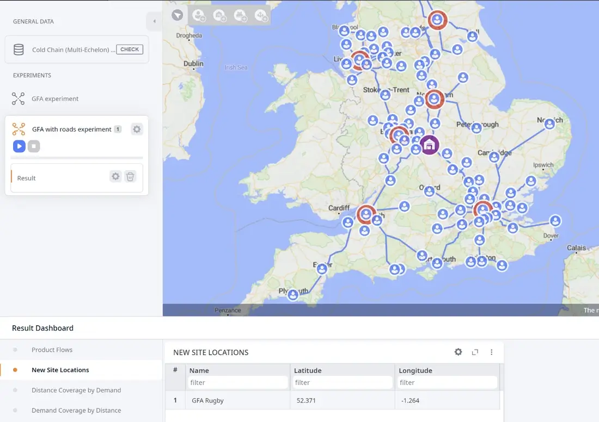Click the add warehouse map tool

tap(219, 16)
